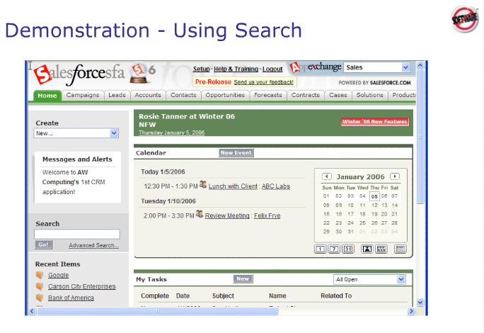Click the Advanced Search link
The image size is (484, 333).
pyautogui.click(x=93, y=245)
